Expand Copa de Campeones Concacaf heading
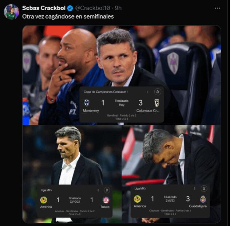The image size is (230, 226). [106, 92]
